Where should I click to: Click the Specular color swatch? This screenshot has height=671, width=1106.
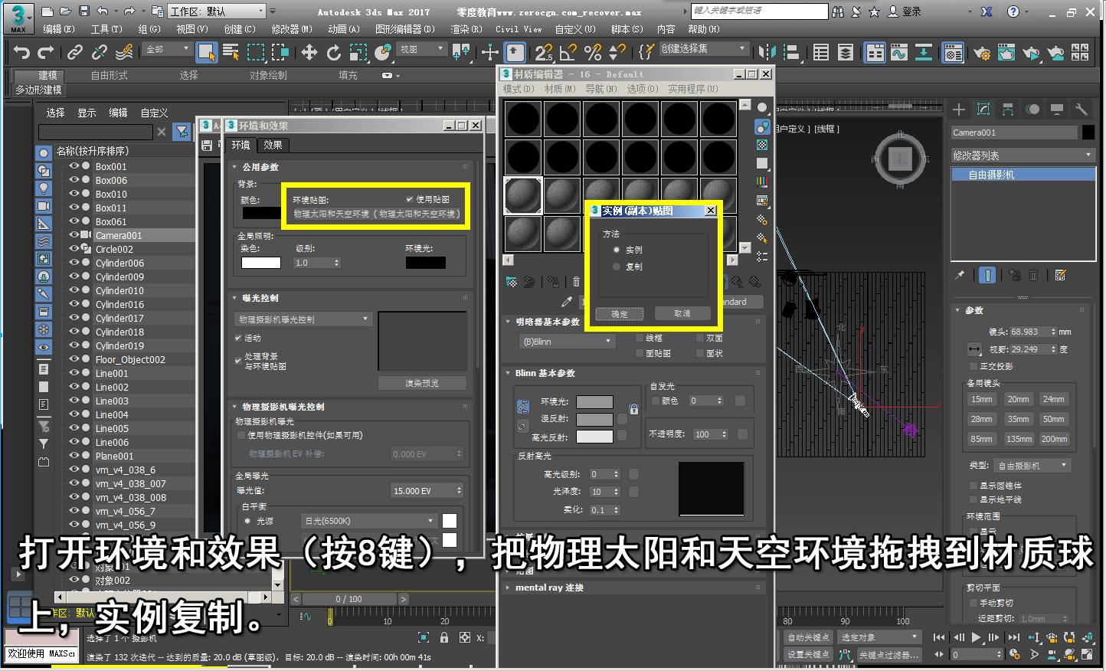click(594, 437)
